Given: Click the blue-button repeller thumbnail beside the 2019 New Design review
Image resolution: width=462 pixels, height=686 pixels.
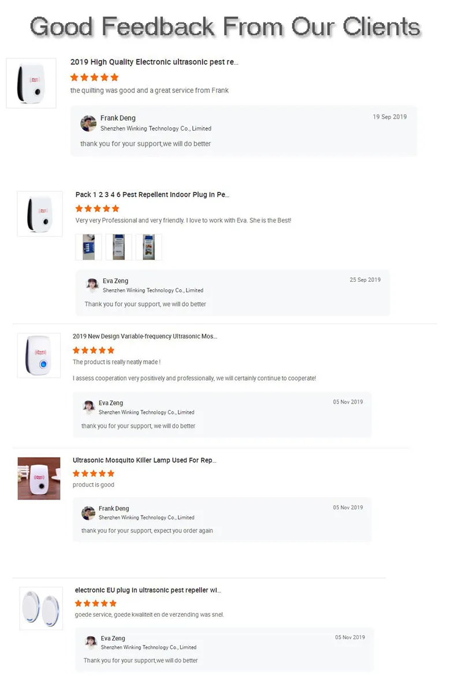Looking at the screenshot, I should click(39, 355).
